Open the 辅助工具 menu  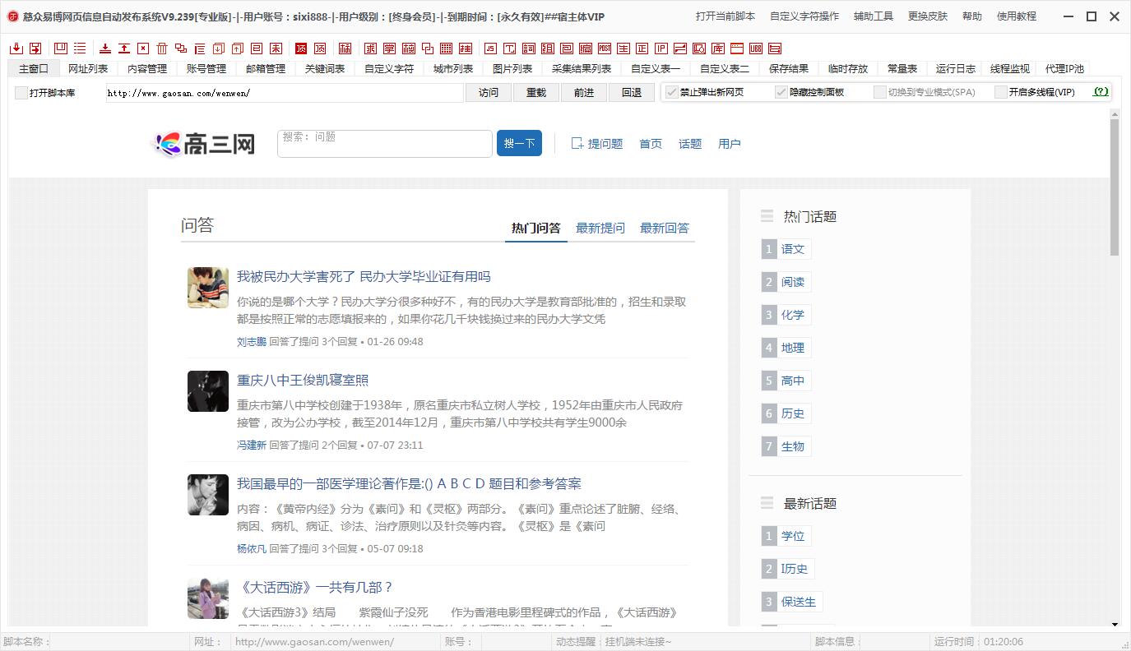click(874, 16)
